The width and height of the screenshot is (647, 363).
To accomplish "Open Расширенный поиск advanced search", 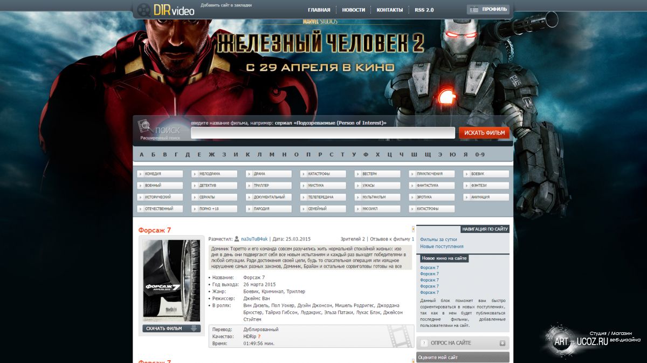I will [x=160, y=138].
